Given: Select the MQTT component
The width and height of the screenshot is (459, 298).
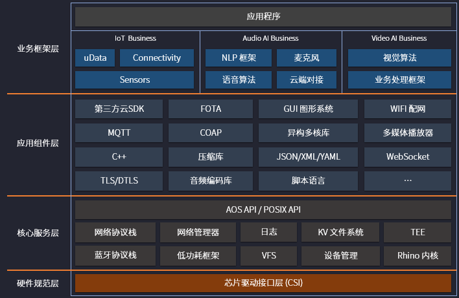Looking at the screenshot, I should 119,133.
